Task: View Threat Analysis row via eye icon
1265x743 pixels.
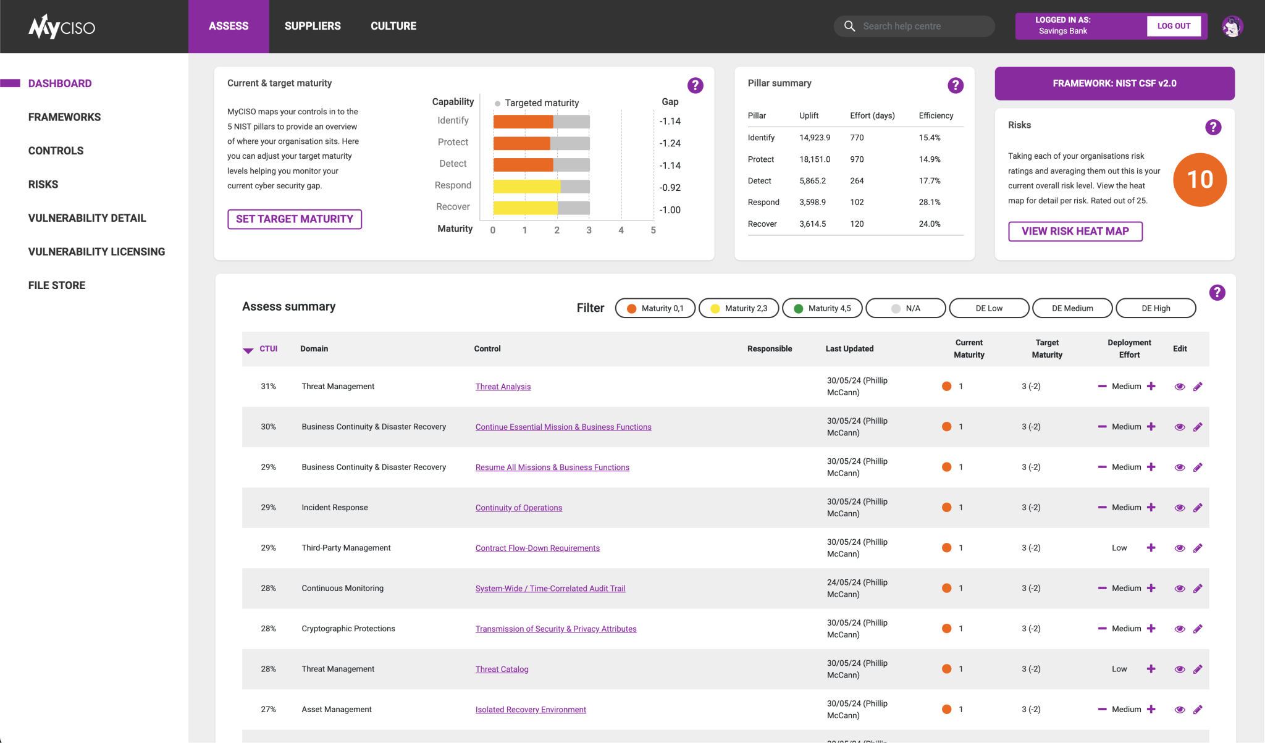Action: [1179, 387]
